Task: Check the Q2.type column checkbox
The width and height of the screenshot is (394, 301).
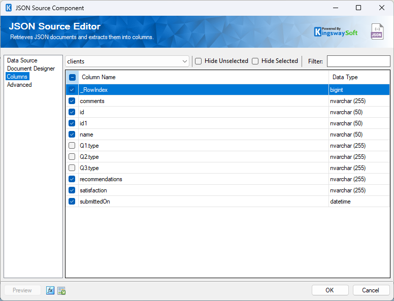Action: 72,156
